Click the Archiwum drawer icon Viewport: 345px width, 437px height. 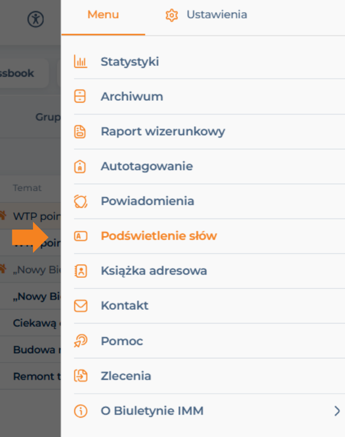80,97
